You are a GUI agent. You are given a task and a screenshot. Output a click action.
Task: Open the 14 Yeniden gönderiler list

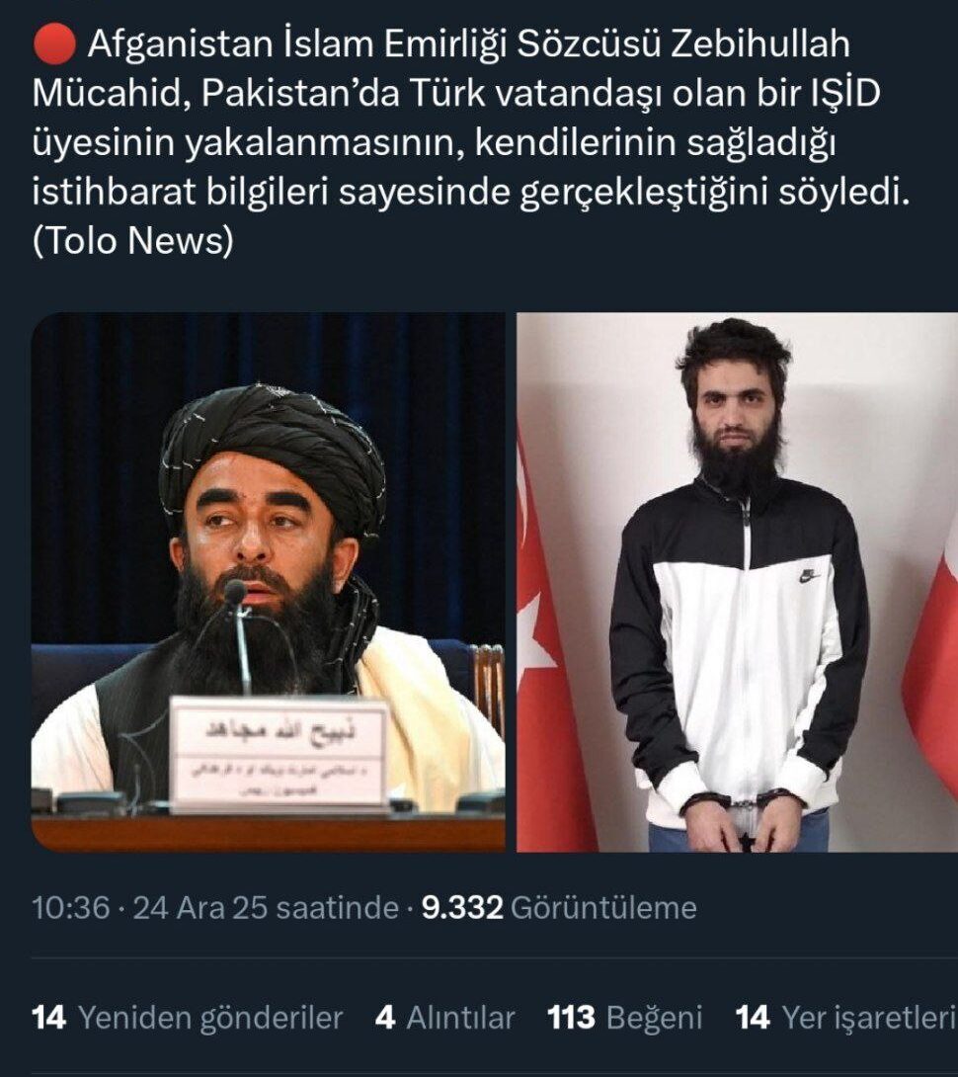click(x=188, y=1018)
